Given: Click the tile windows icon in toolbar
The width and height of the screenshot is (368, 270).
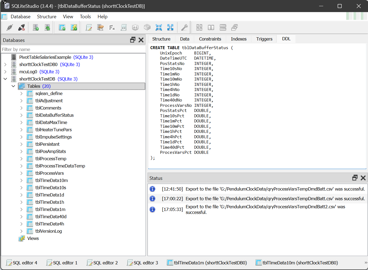Looking at the screenshot, I should click(199, 27).
